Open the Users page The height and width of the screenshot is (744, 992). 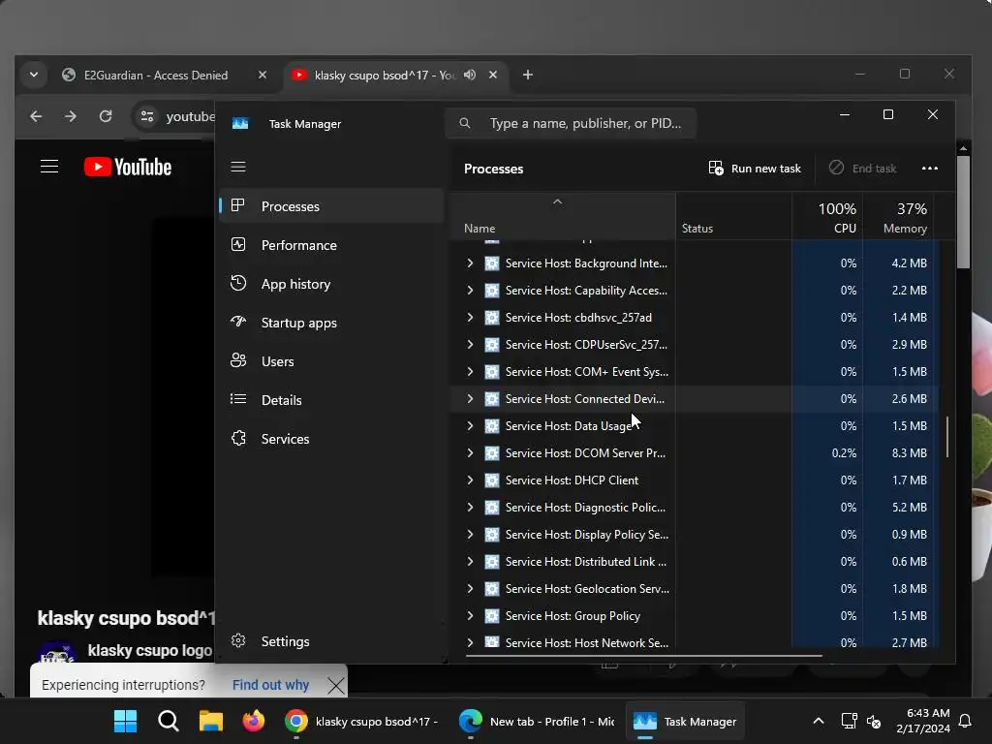331,361
